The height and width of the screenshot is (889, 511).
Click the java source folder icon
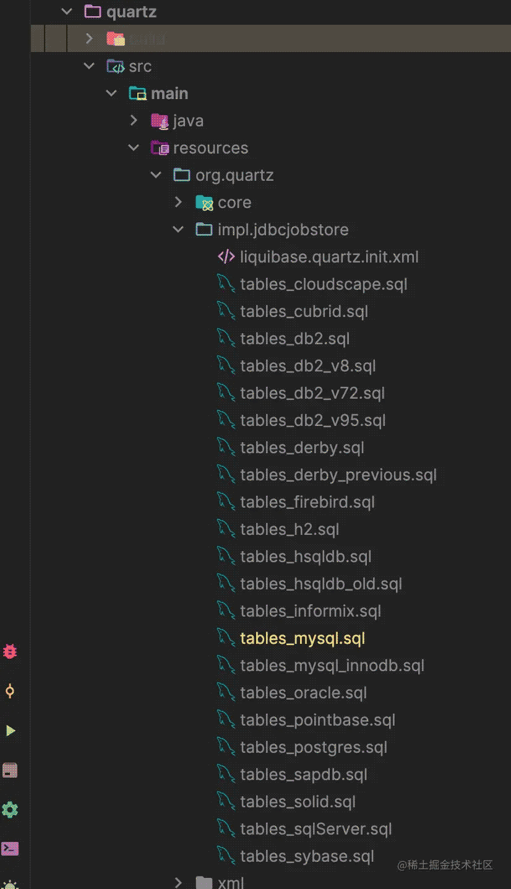160,121
